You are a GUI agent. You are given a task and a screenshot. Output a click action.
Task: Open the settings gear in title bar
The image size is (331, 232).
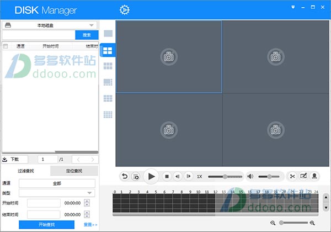tap(125, 10)
